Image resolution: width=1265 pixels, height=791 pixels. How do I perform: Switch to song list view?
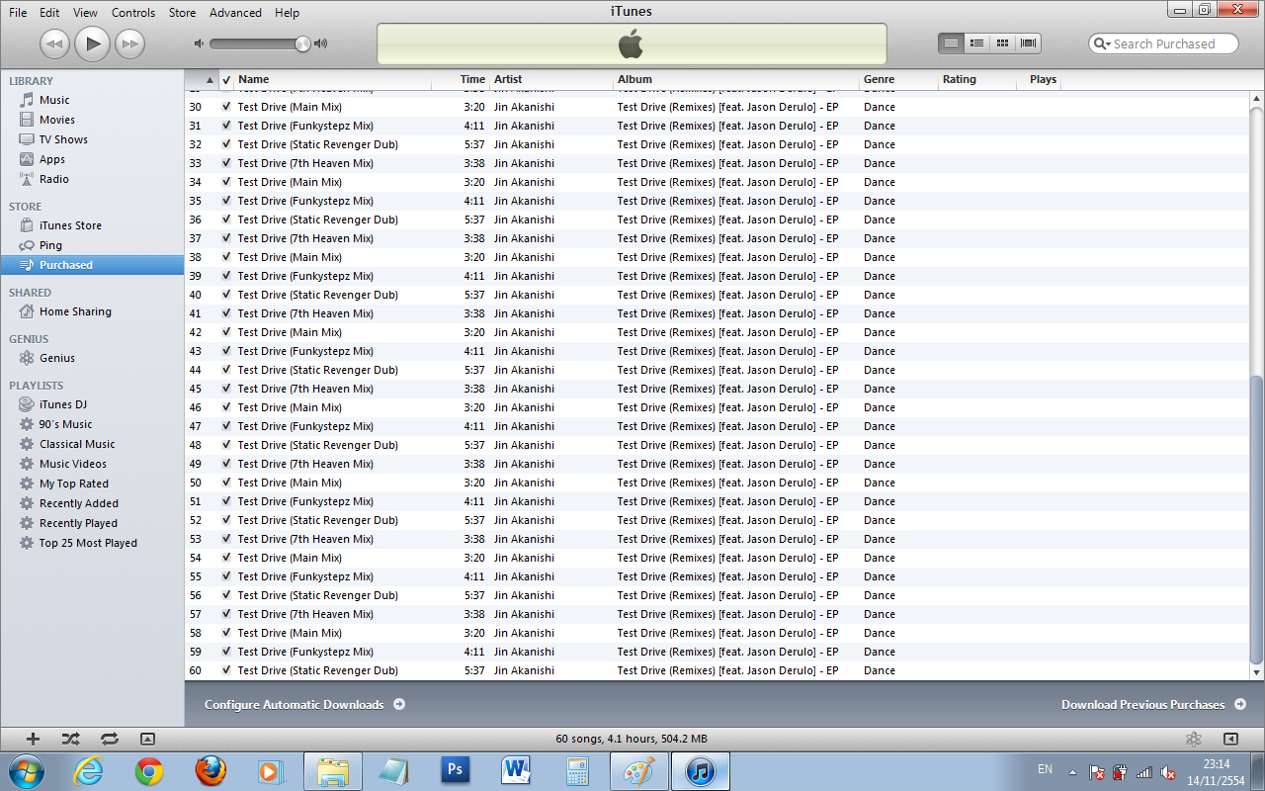pos(951,44)
